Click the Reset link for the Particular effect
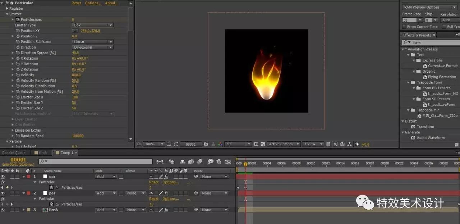This screenshot has width=460, height=224. pyautogui.click(x=76, y=3)
